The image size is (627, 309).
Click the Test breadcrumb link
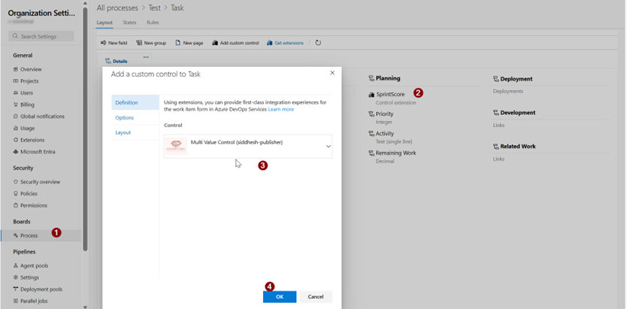(154, 8)
